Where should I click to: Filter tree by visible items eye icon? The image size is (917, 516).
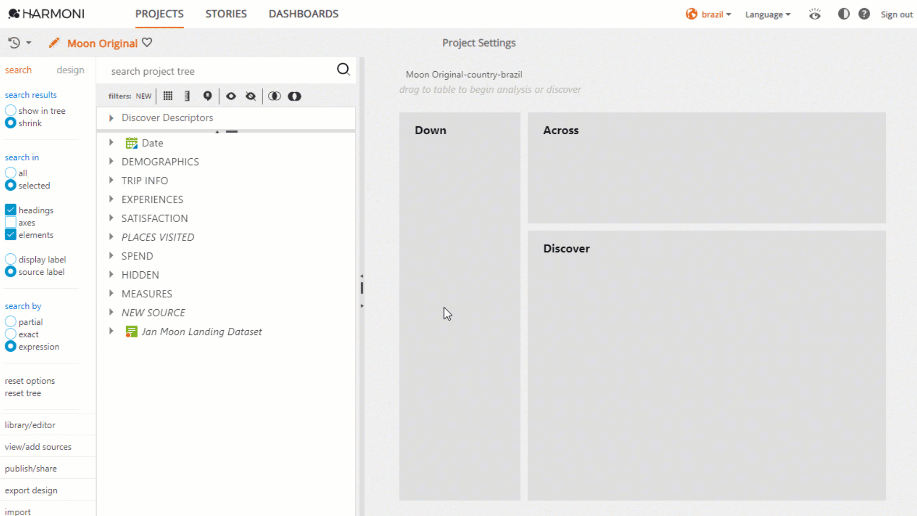[x=231, y=96]
